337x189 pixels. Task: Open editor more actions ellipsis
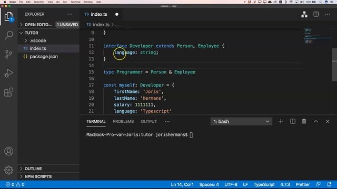(328, 14)
